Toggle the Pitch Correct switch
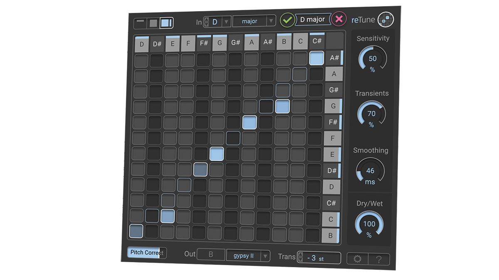Viewport: 499px width, 280px height. pyautogui.click(x=146, y=252)
